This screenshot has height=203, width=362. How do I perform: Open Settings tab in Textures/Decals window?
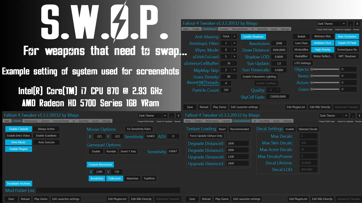point(287,121)
